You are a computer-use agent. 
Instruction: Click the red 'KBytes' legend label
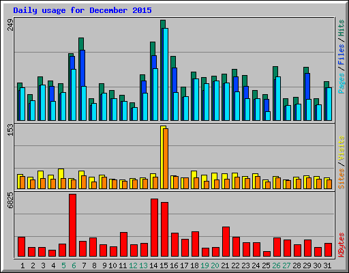click(342, 245)
